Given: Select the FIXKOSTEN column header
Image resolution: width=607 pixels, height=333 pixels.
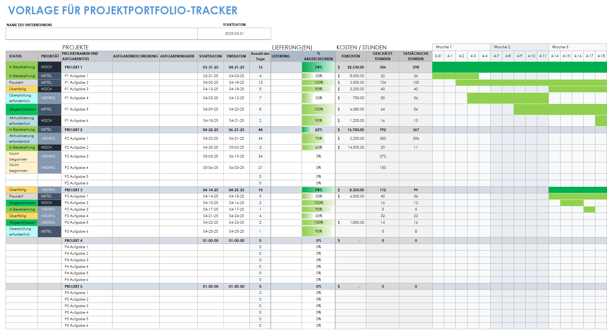Looking at the screenshot, I should [351, 56].
